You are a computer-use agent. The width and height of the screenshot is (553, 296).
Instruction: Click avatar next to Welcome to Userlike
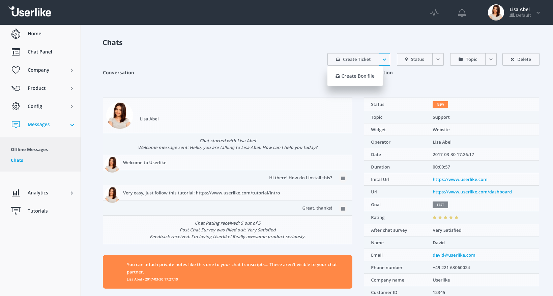(112, 164)
